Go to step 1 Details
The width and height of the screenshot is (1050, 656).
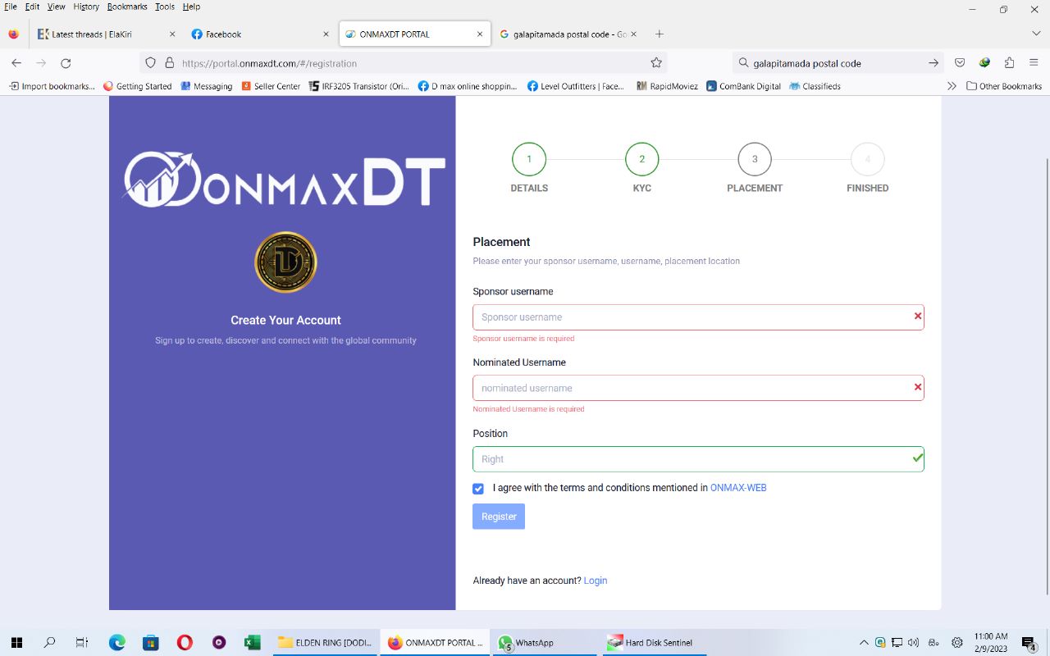click(529, 159)
